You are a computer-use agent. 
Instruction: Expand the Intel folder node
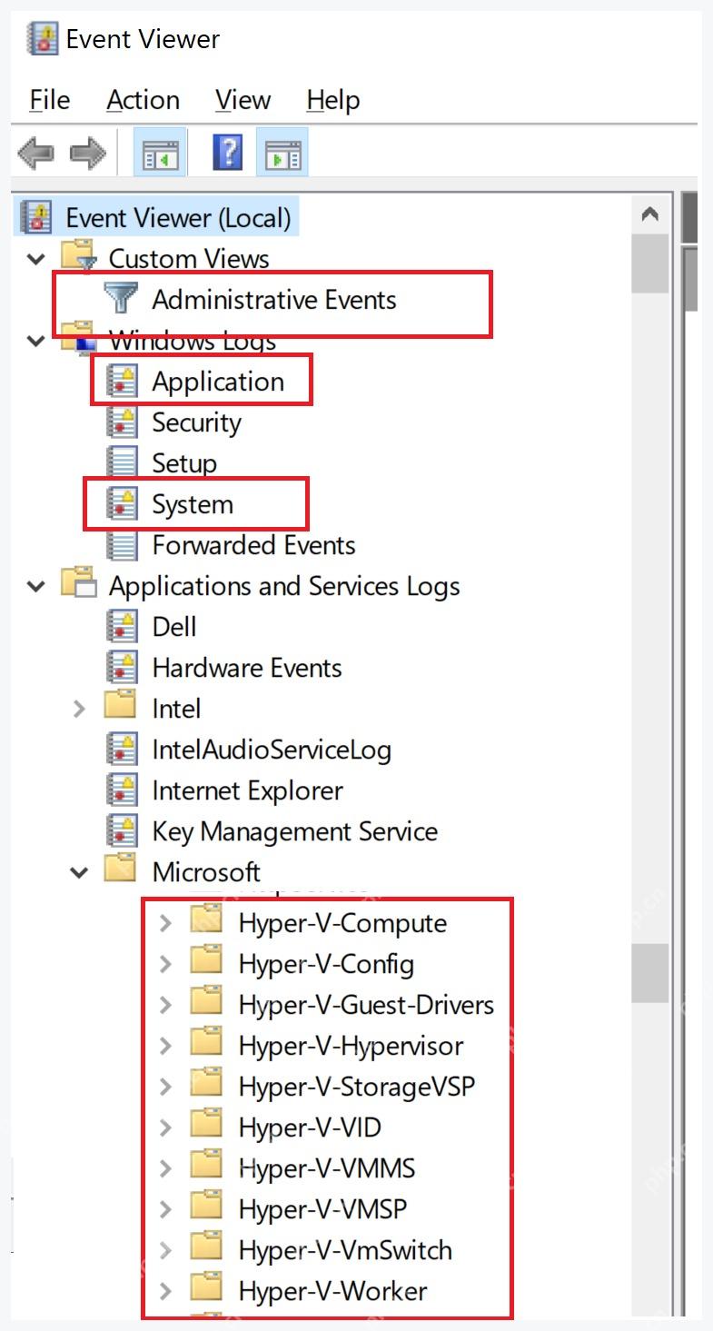pos(79,709)
